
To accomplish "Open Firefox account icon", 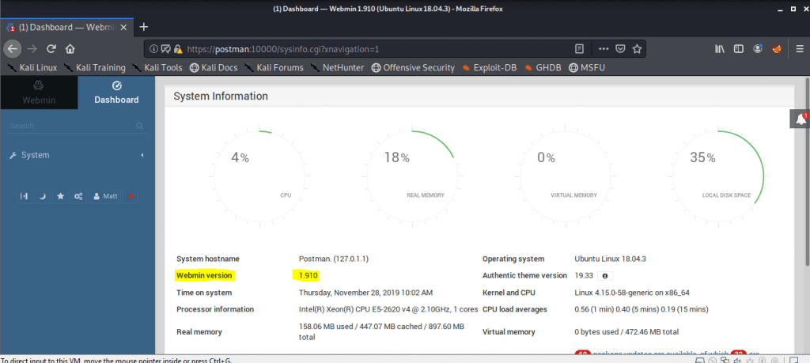I will (x=758, y=49).
